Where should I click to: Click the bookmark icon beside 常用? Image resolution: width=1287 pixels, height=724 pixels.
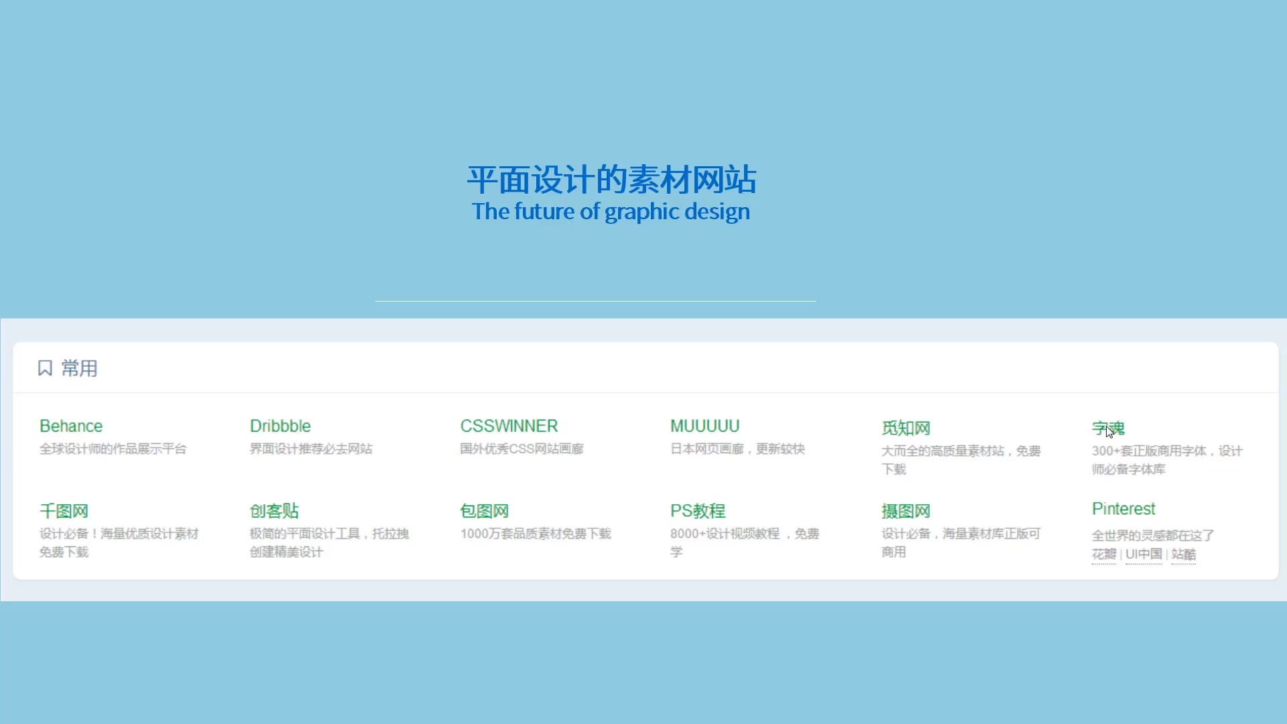tap(45, 368)
